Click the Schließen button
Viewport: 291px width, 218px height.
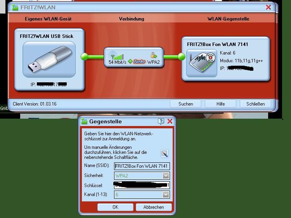click(x=256, y=104)
